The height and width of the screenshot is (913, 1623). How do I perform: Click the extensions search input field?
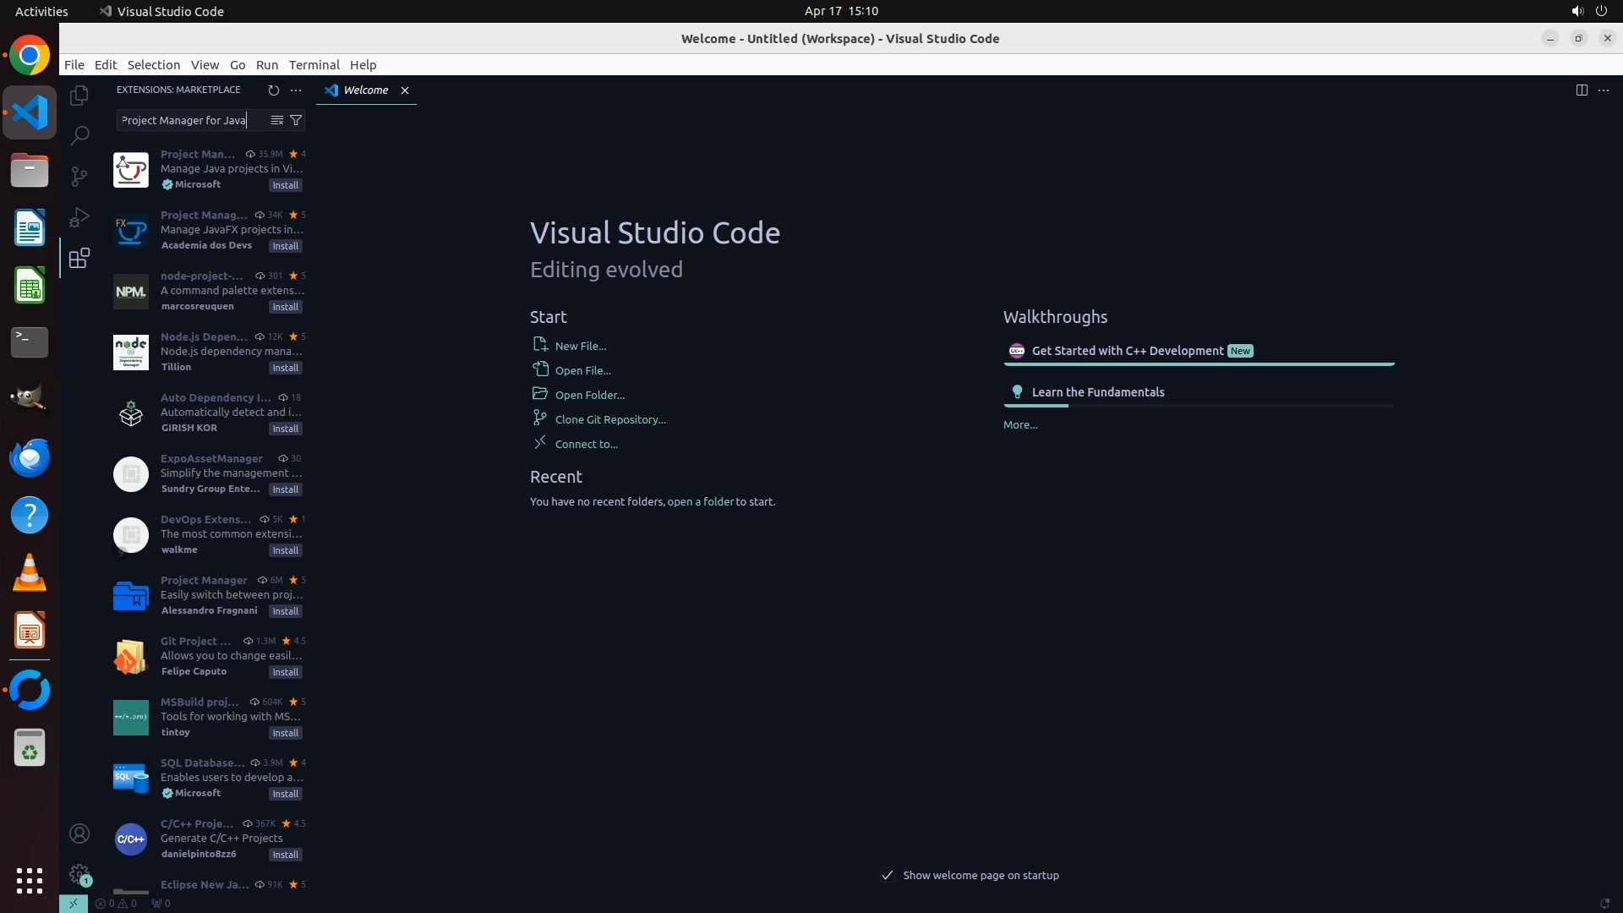pyautogui.click(x=190, y=120)
